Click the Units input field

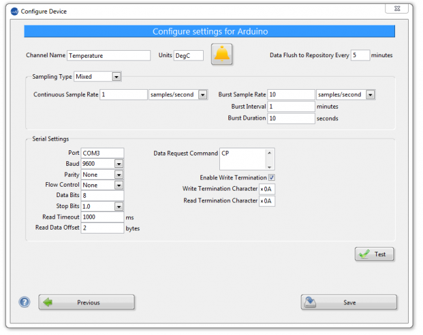pos(188,55)
